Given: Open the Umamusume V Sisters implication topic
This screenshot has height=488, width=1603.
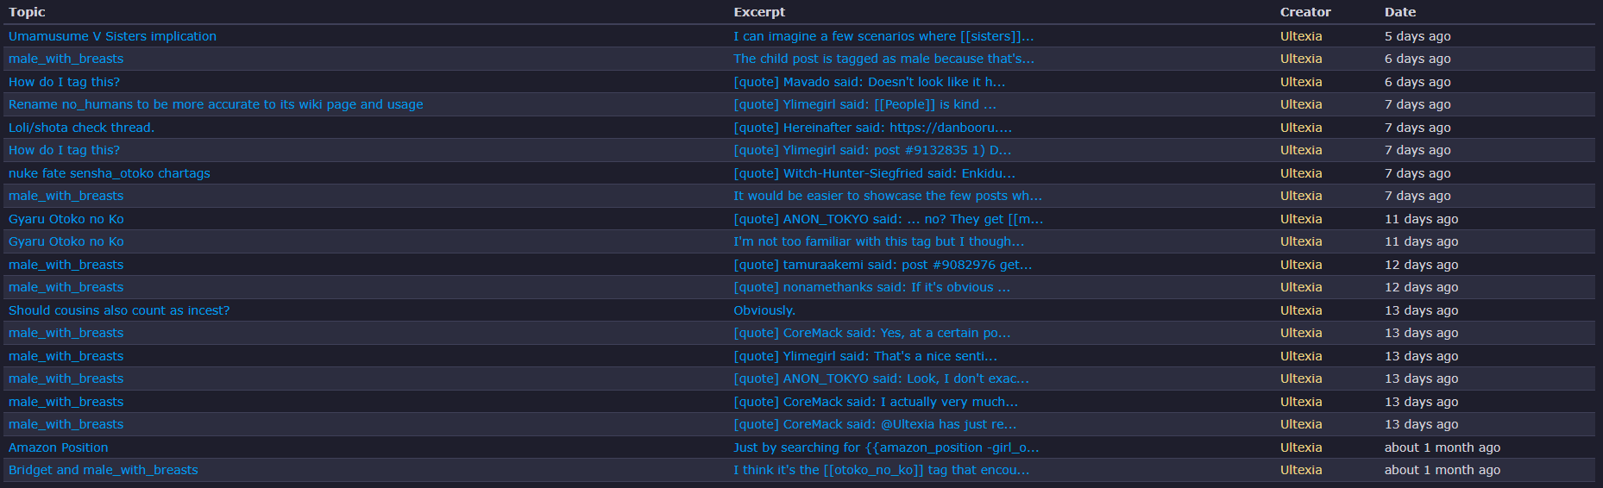Looking at the screenshot, I should (x=112, y=36).
